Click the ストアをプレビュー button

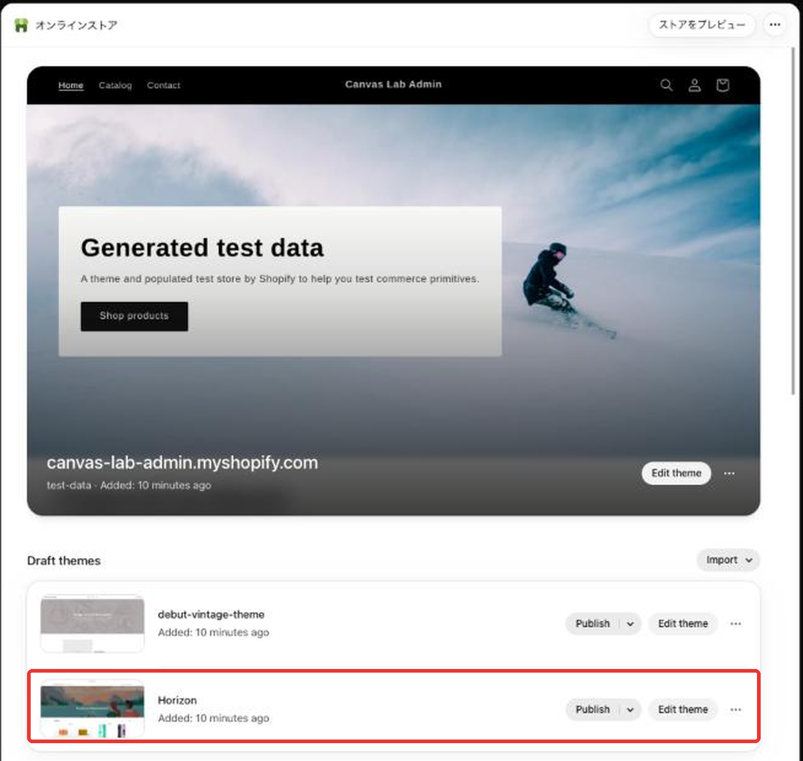[x=702, y=25]
